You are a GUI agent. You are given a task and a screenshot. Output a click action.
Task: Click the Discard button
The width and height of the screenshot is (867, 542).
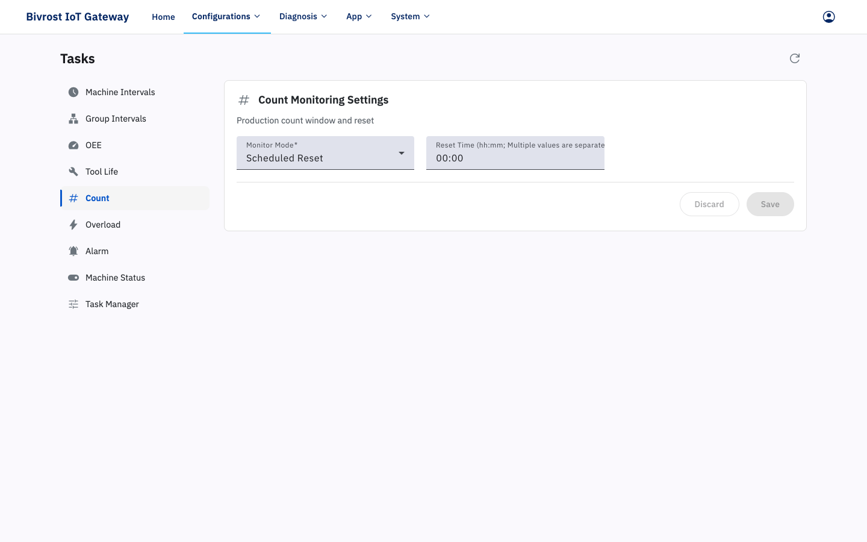(709, 204)
